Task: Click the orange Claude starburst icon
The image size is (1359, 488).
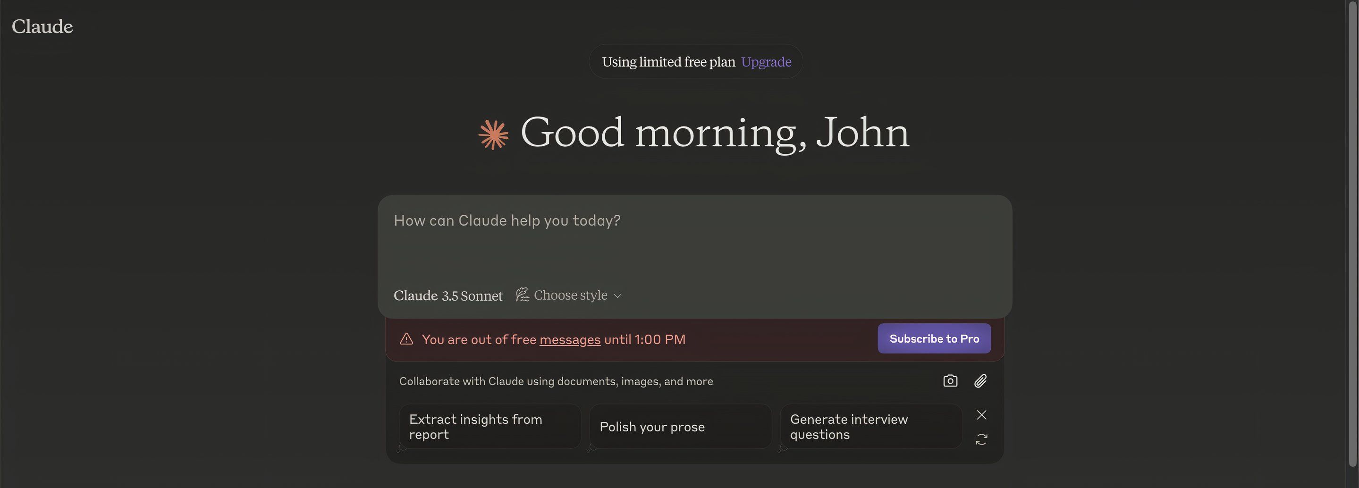Action: point(493,135)
